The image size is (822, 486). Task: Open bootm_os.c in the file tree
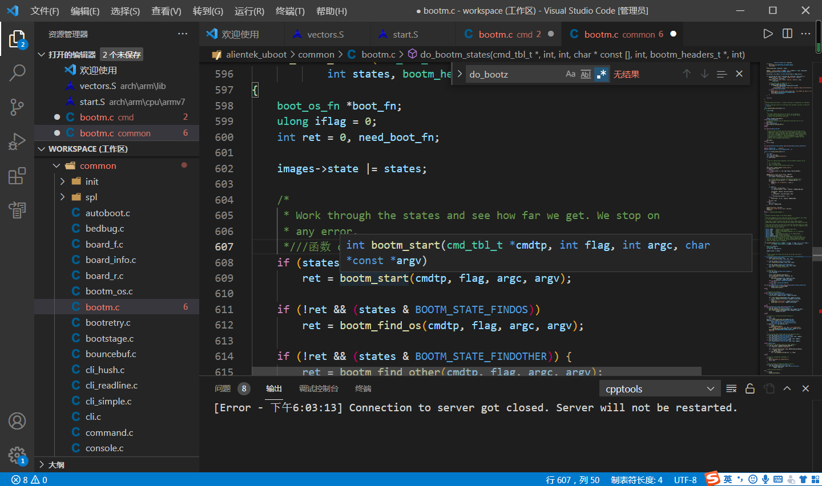click(x=109, y=291)
